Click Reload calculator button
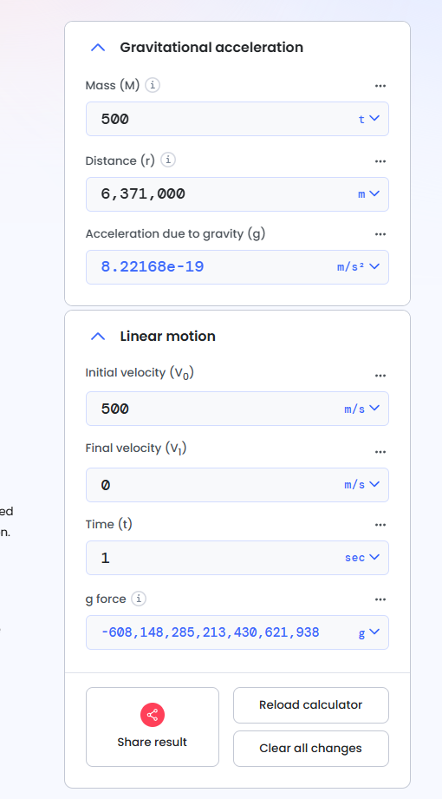The image size is (442, 799). tap(310, 704)
